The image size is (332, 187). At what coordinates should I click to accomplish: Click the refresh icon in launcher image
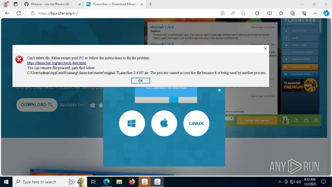coord(296,120)
